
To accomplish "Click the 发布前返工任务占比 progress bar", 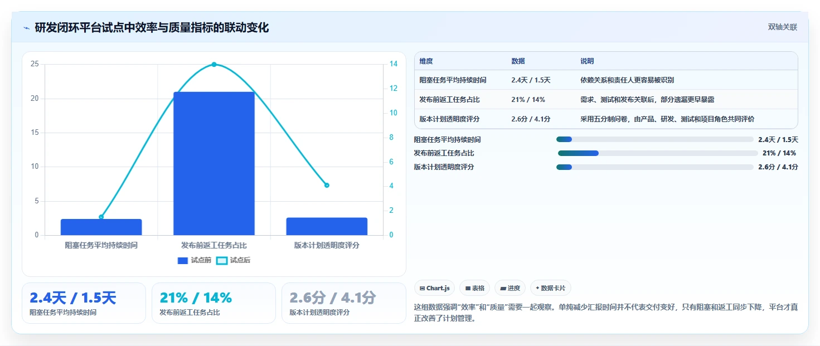I will 657,153.
